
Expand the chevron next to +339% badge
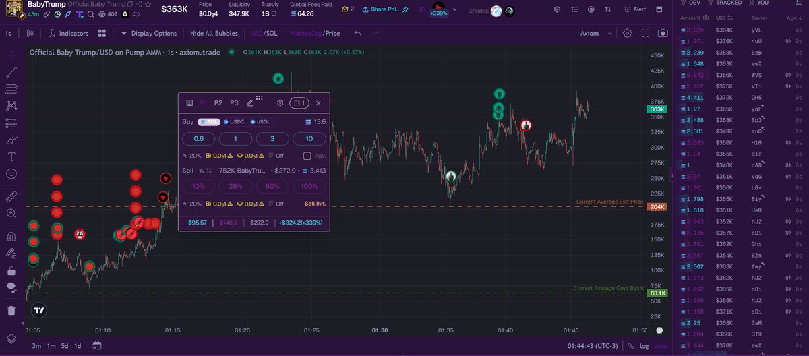click(x=455, y=9)
